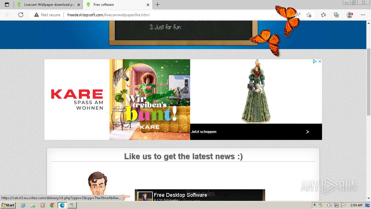Open the Windows Start menu

(8, 205)
